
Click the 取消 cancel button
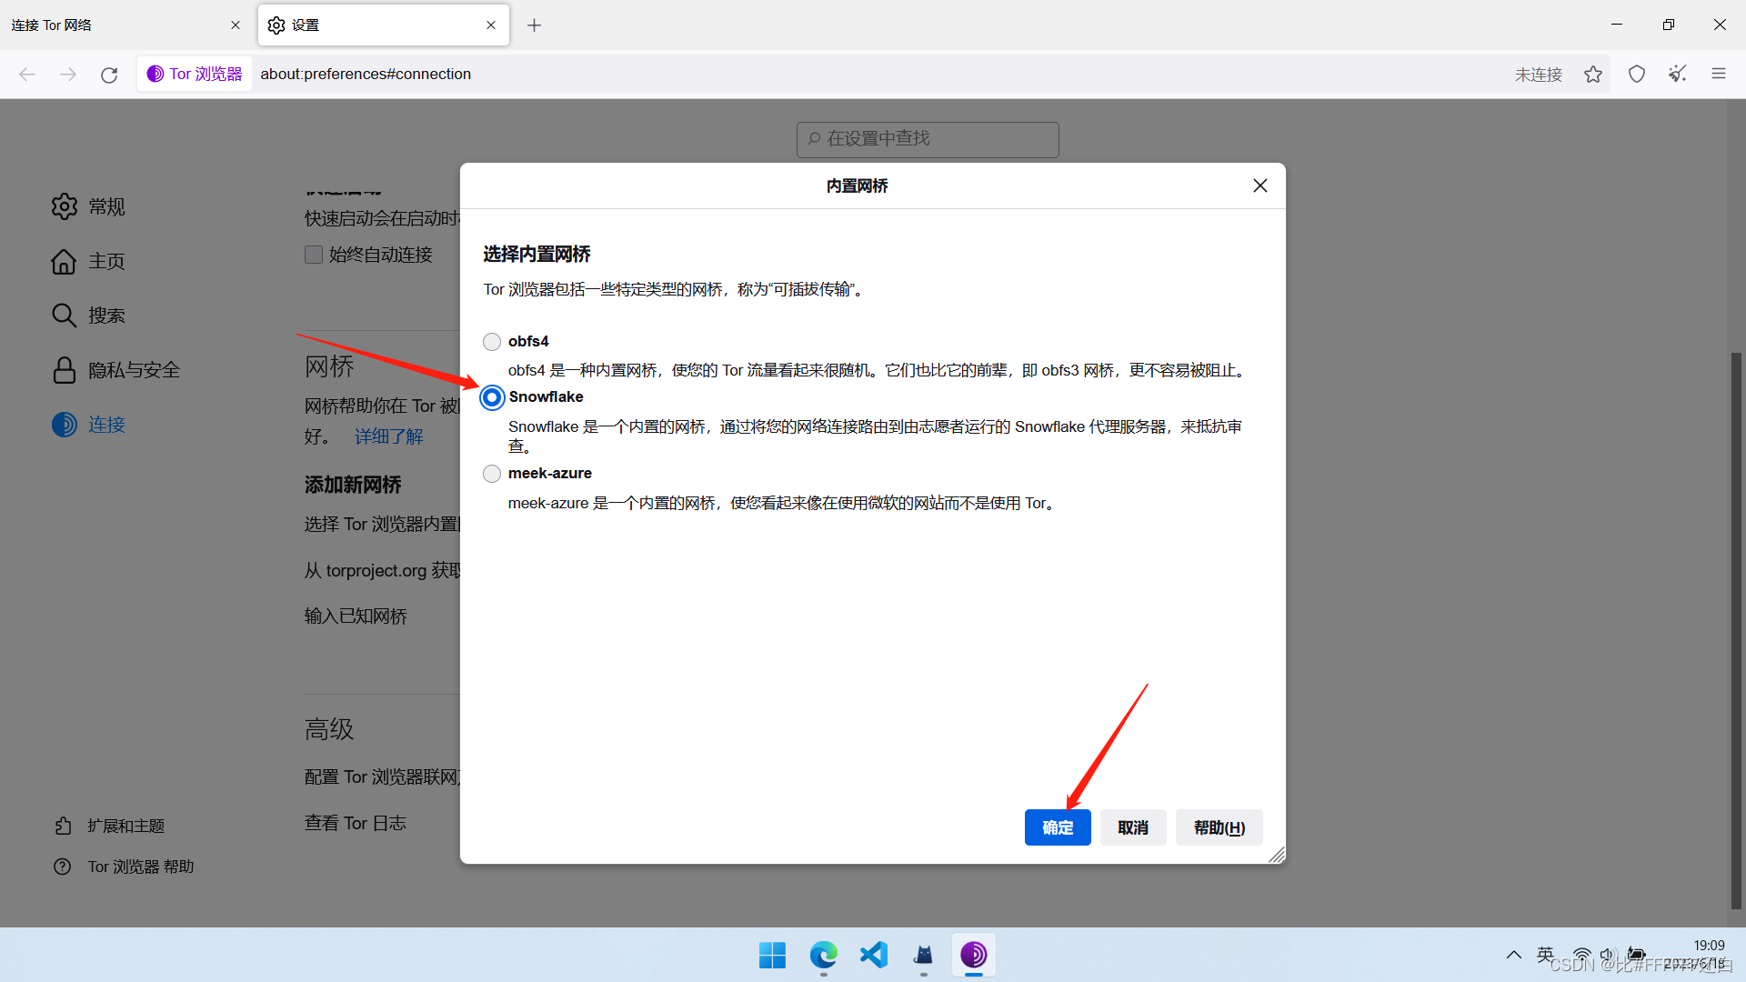[x=1132, y=827]
